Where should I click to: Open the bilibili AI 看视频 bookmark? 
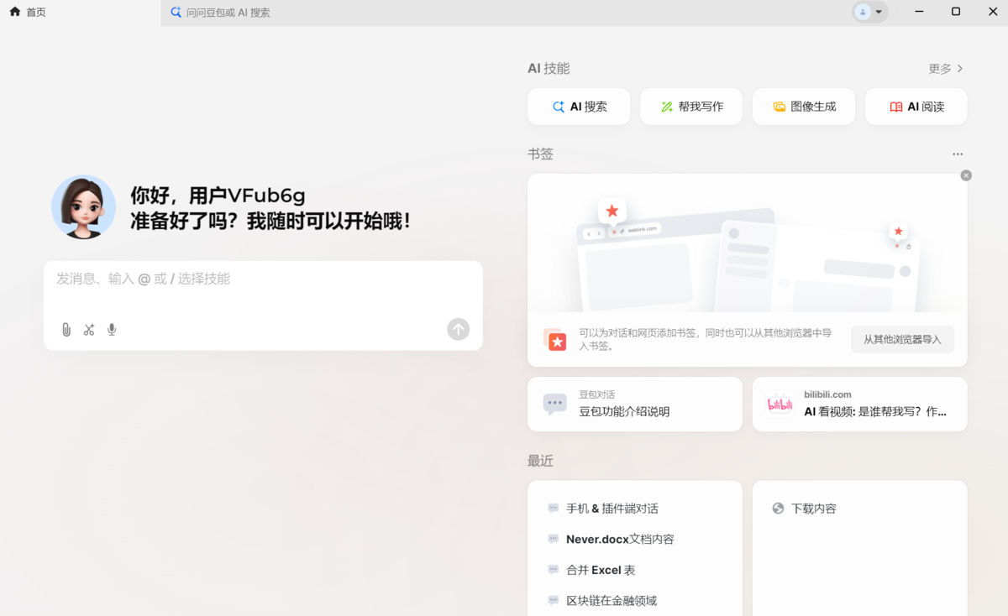859,404
